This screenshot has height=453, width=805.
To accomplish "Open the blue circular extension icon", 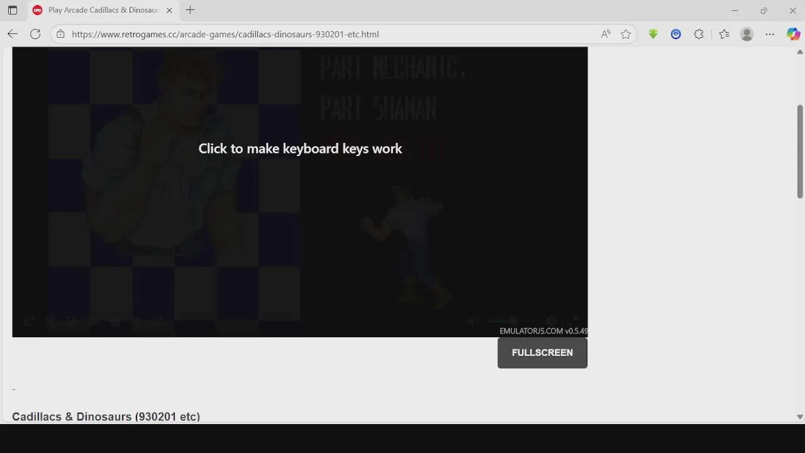I will coord(676,34).
